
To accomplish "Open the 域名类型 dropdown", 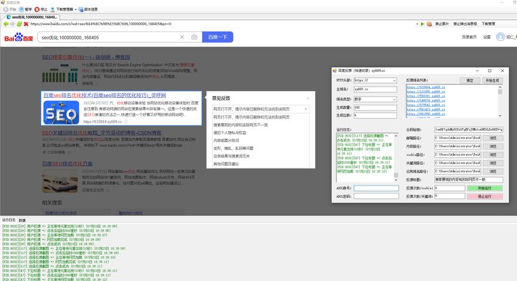I will [394, 98].
